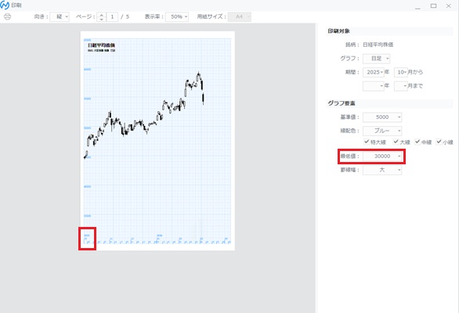Open the 最低値 dropdown showing 30000

[x=382, y=156]
